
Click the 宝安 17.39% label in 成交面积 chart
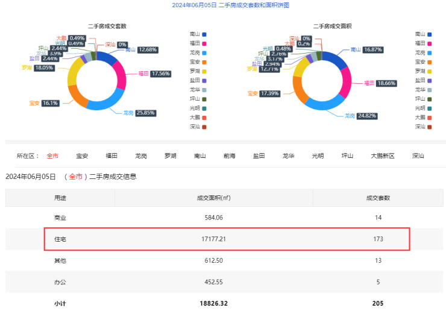click(x=264, y=93)
